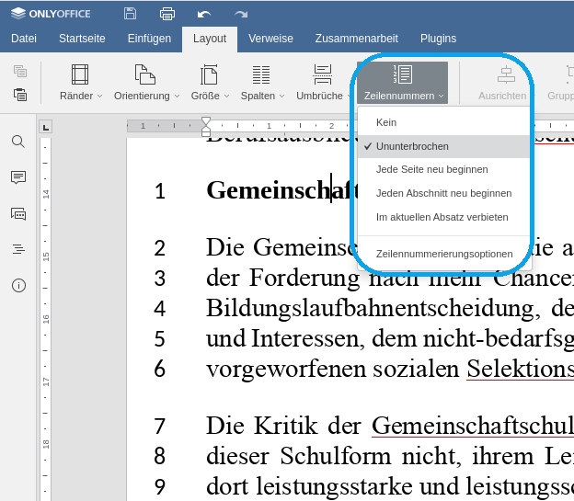Screen dimensions: 574x501
Task: Open the Orientierung page icon
Action: (145, 74)
